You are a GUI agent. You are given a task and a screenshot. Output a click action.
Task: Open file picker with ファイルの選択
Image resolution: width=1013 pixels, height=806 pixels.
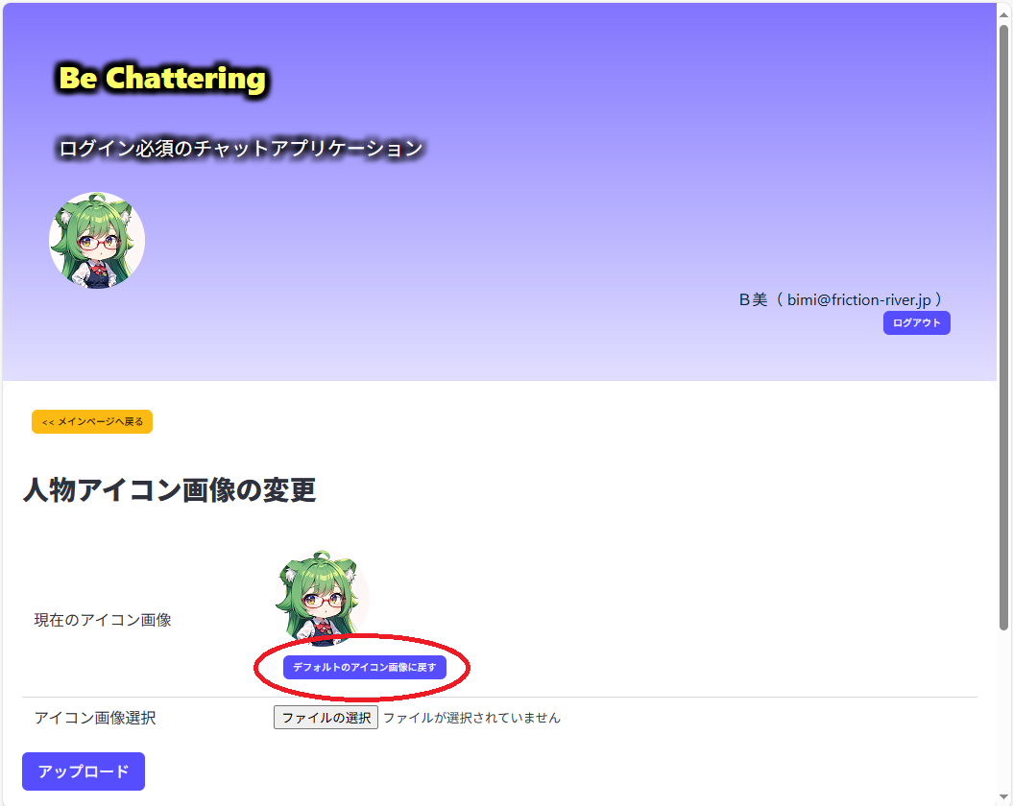[x=326, y=718]
